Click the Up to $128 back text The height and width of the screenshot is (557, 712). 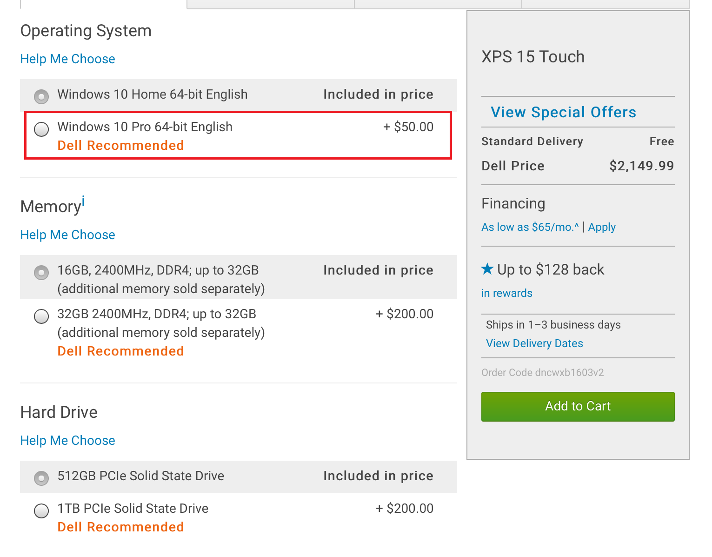(551, 269)
